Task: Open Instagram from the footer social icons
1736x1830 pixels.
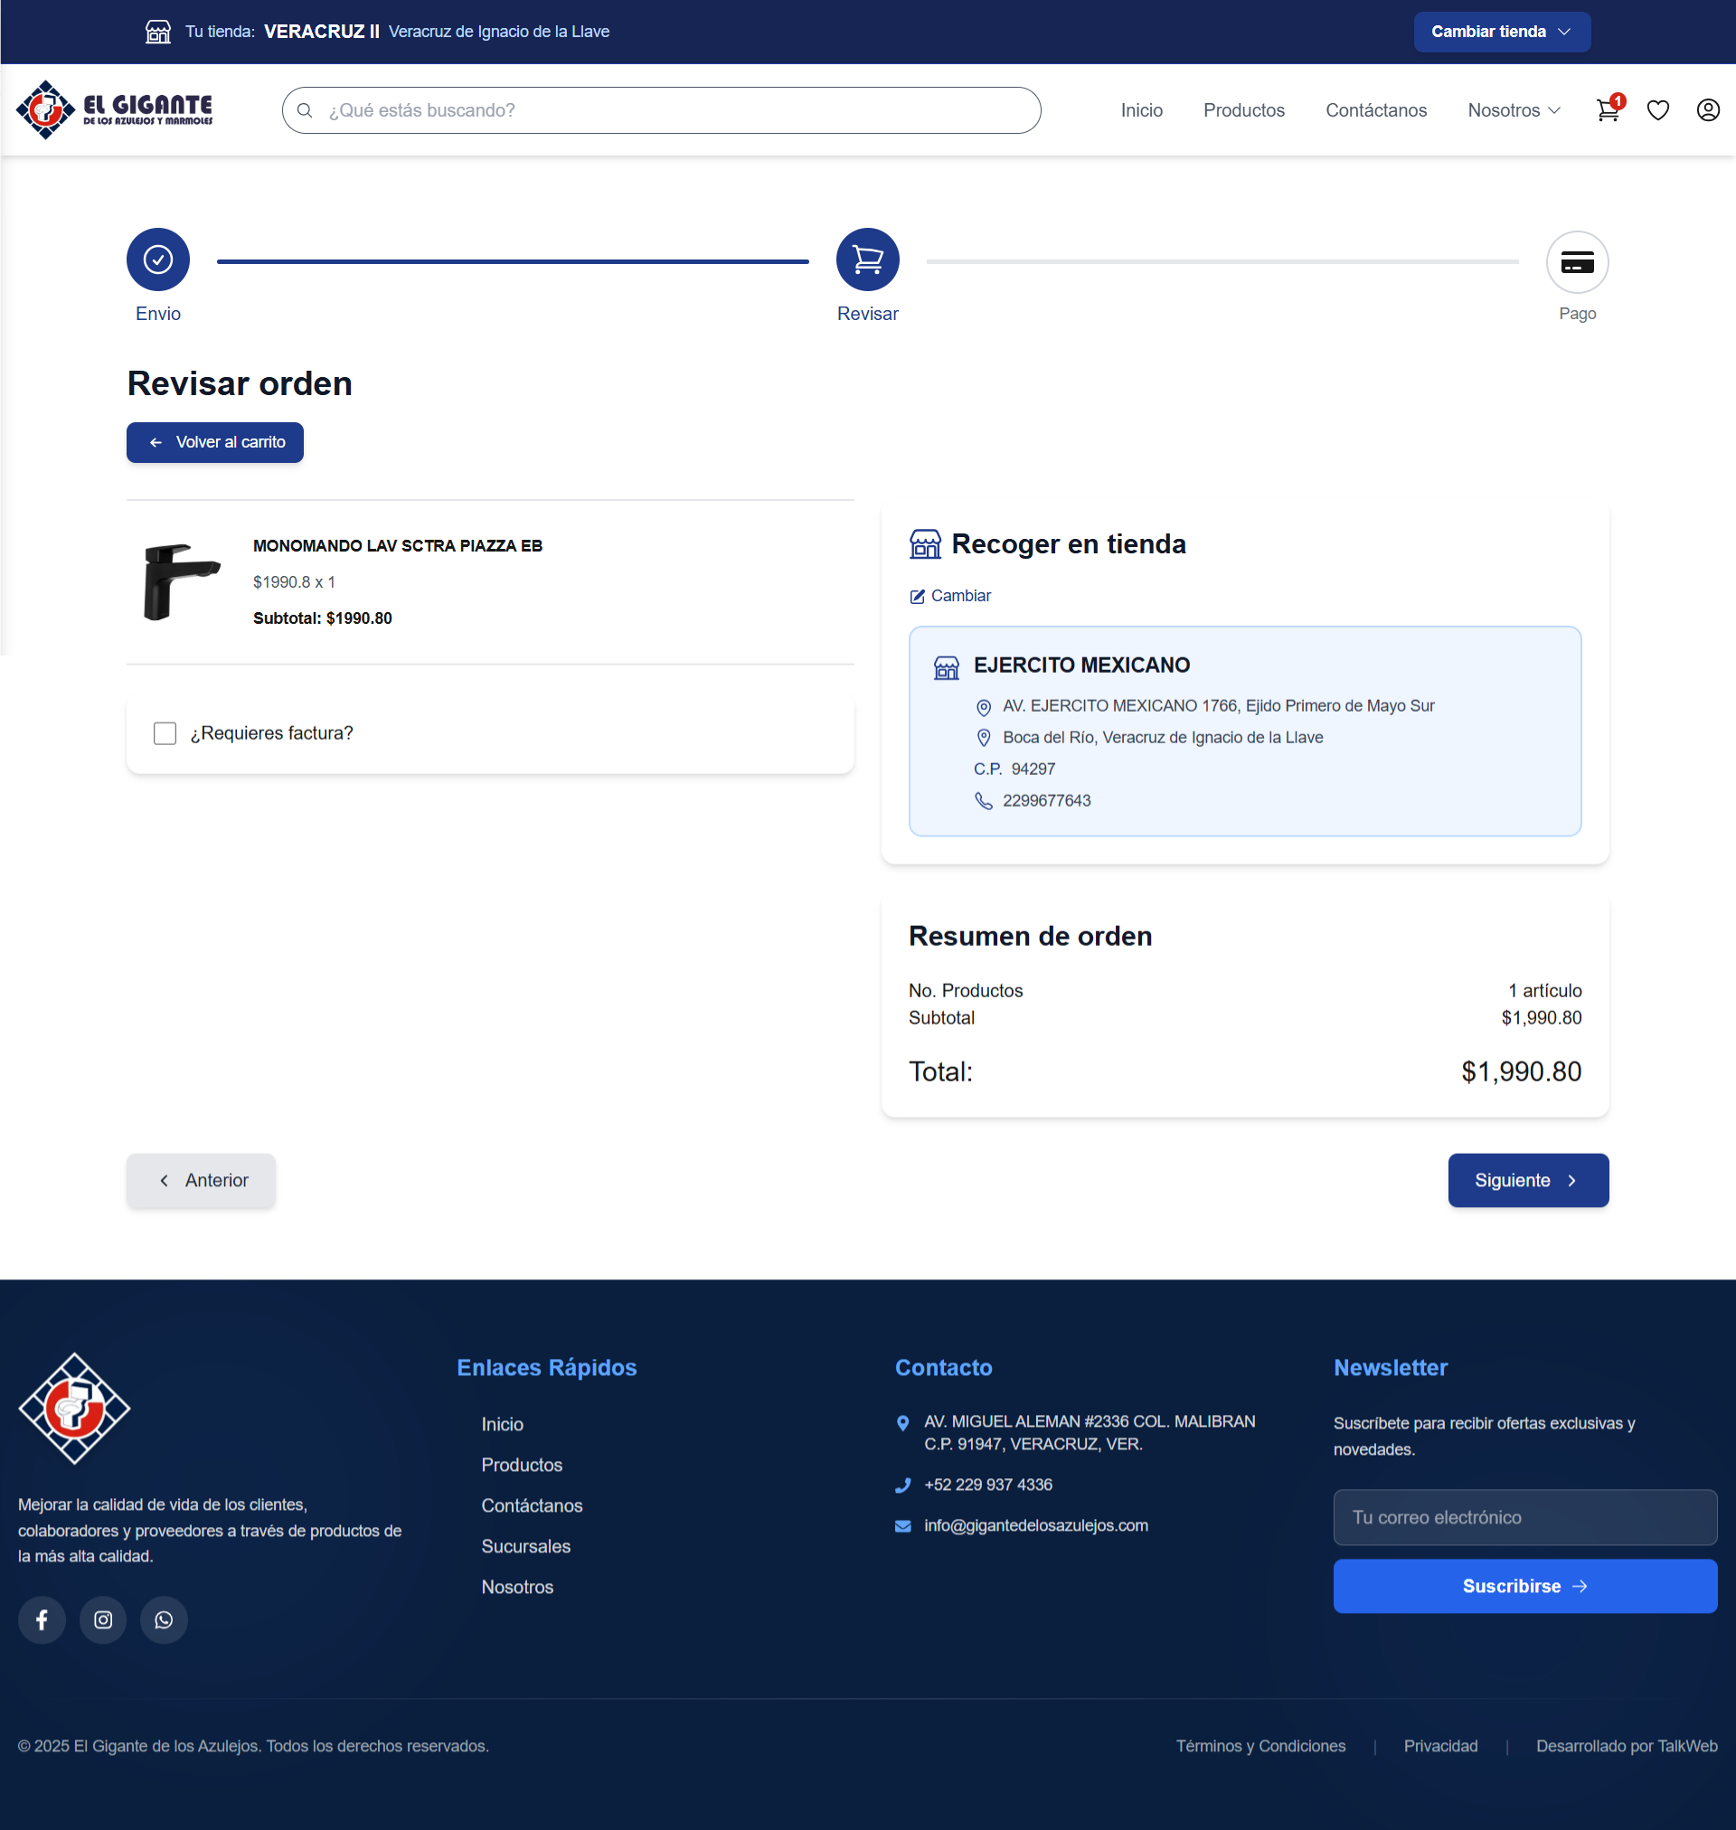Action: [103, 1620]
